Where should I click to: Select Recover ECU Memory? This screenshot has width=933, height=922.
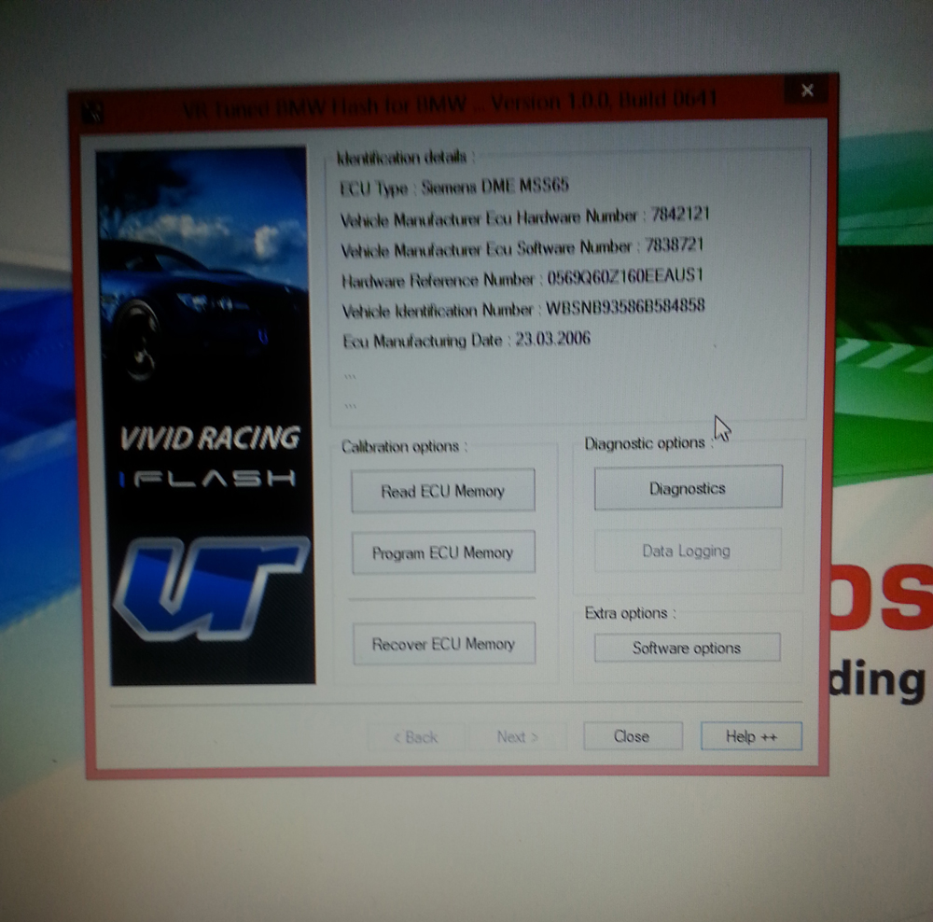click(443, 644)
